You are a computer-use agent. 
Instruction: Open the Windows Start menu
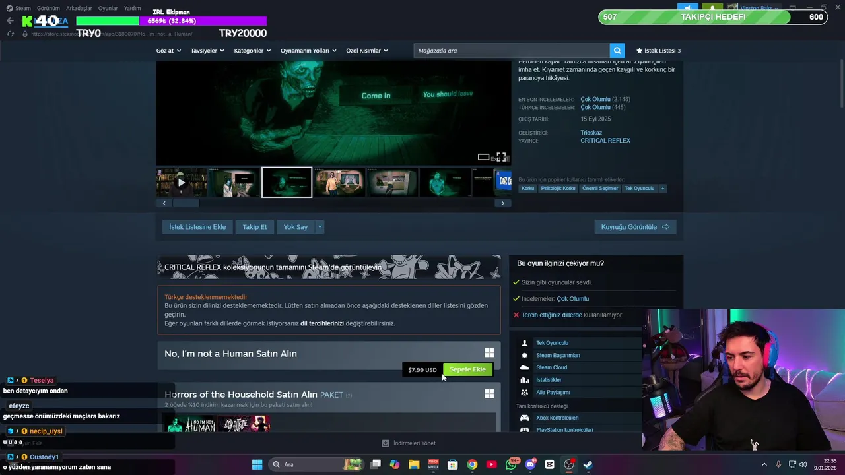pos(257,464)
